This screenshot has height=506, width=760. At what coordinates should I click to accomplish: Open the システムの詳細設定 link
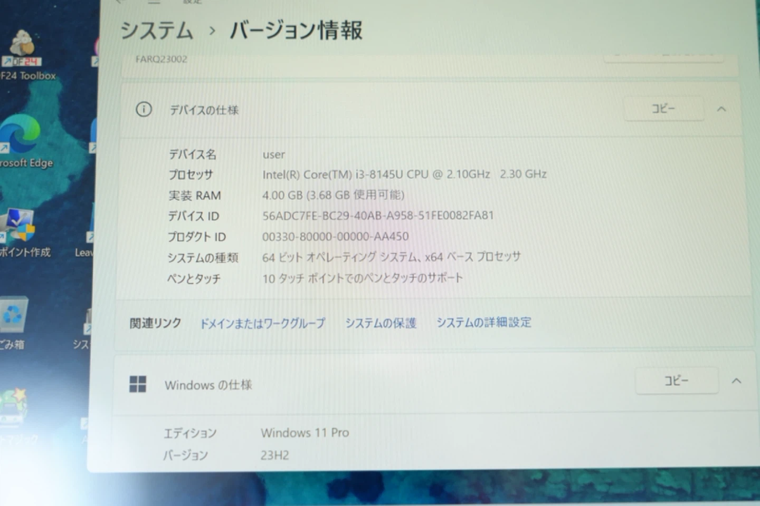click(x=483, y=322)
